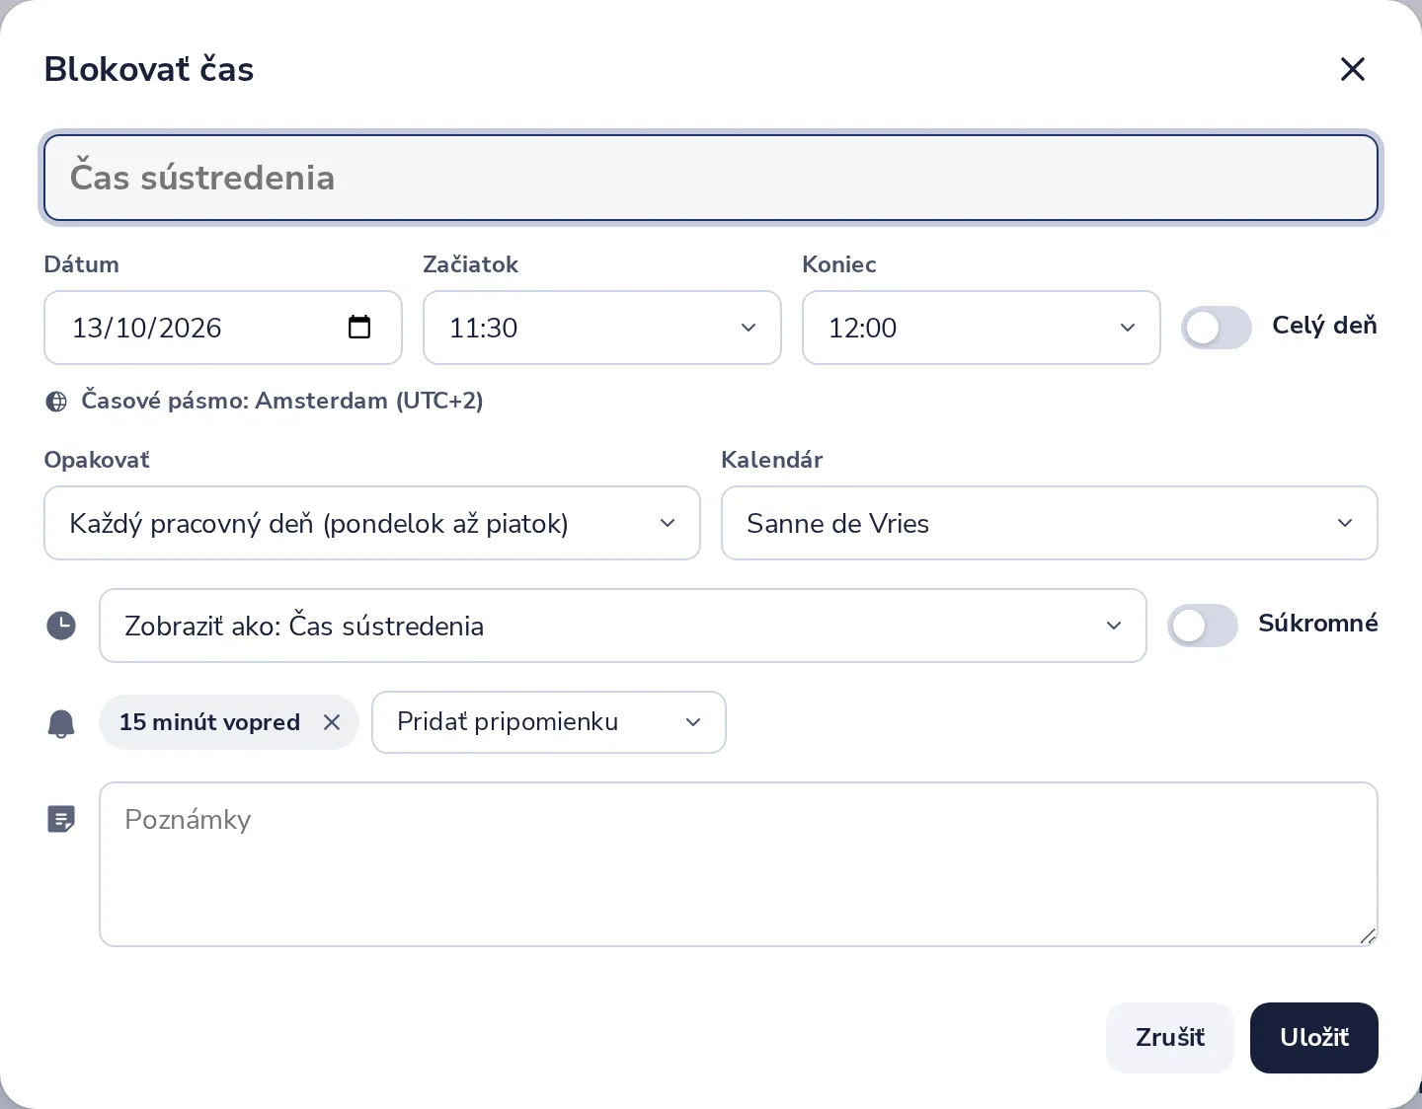Click the globe timezone icon
Image resolution: width=1422 pixels, height=1109 pixels.
tap(57, 402)
